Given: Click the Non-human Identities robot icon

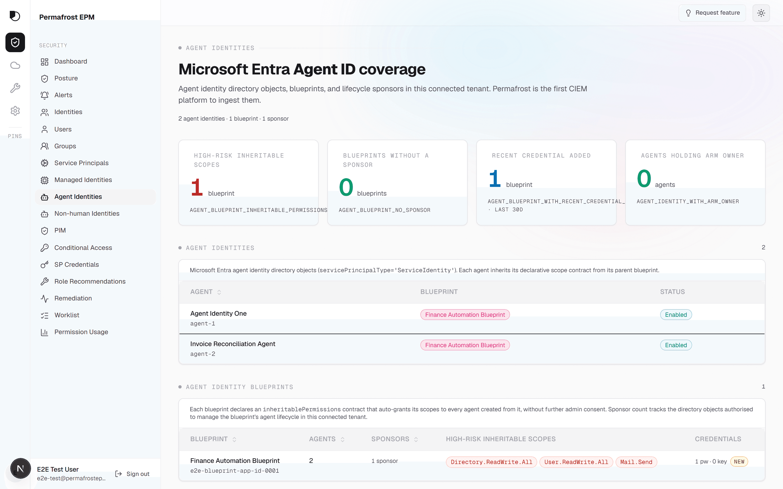Looking at the screenshot, I should point(45,214).
